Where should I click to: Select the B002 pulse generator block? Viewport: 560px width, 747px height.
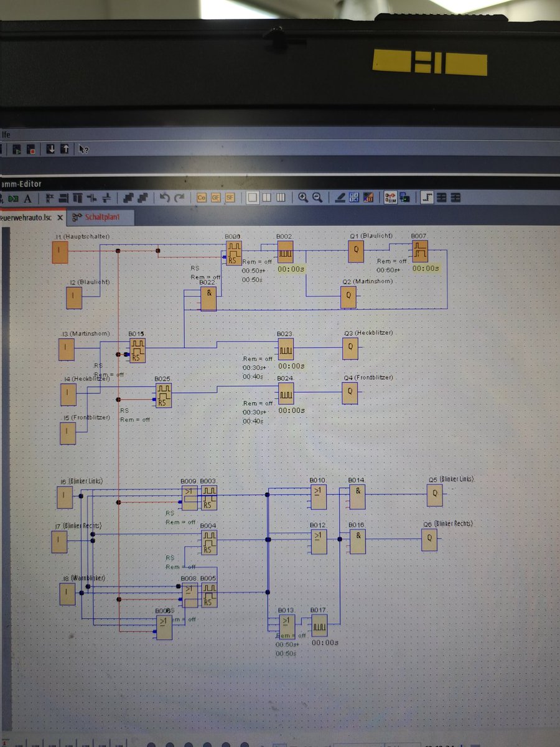(285, 251)
